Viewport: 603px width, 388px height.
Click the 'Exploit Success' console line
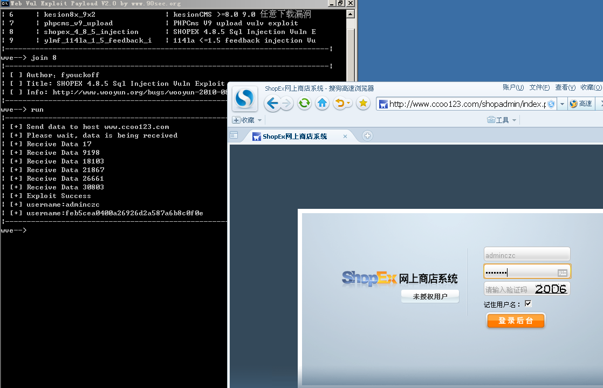(59, 196)
